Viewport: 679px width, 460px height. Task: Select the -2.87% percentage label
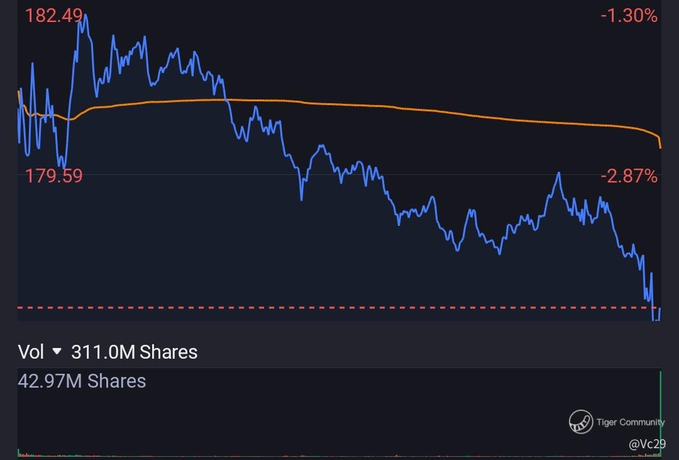pos(629,176)
